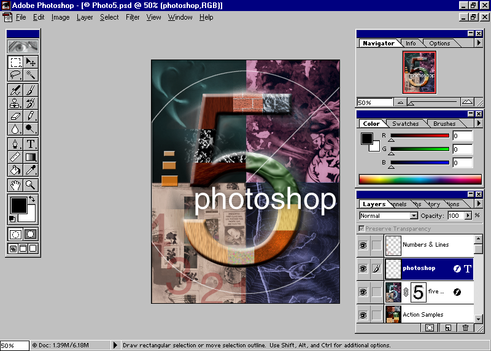Select the Pen tool
491x351 pixels.
15,144
